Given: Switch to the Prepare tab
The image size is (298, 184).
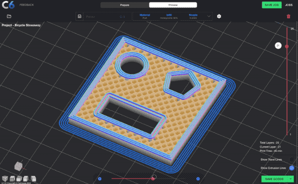Looking at the screenshot, I should coord(125,5).
